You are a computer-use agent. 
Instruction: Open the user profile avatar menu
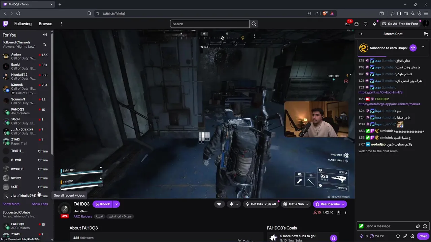point(426,24)
